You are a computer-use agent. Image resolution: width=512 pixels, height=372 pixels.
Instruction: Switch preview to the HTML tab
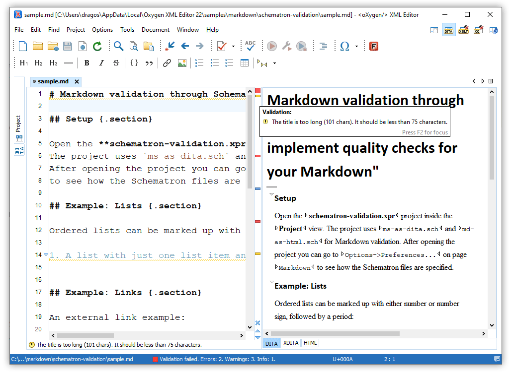pyautogui.click(x=310, y=343)
